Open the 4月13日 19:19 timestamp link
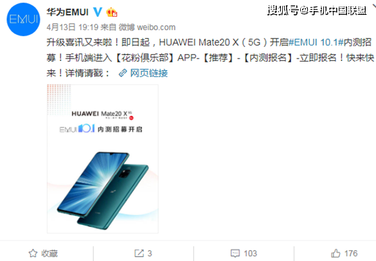Screen dimensions: 376x261 tap(72, 28)
